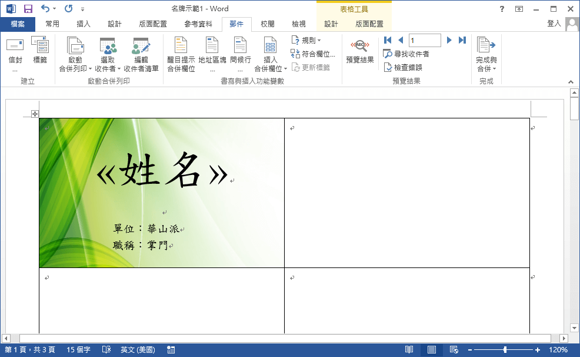This screenshot has height=357, width=580.
Task: Insert a 地址區塊 address block
Action: point(211,52)
